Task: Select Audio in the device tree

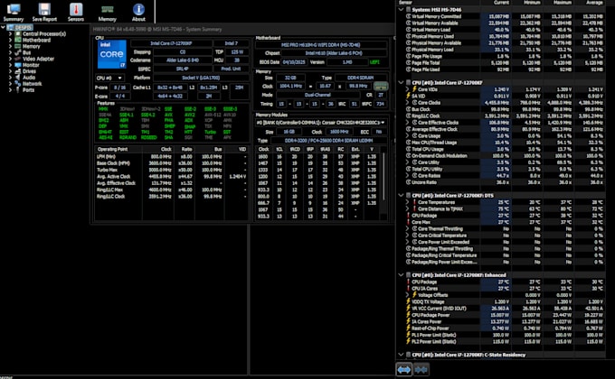Action: coord(29,78)
